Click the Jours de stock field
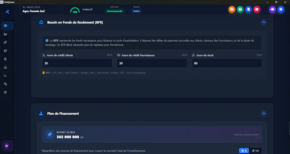This screenshot has height=154, width=290. (227, 63)
